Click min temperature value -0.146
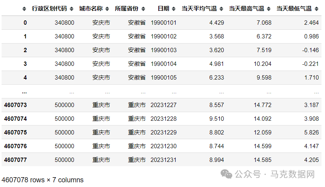Viewport: 325px width, 187px height. click(x=311, y=50)
